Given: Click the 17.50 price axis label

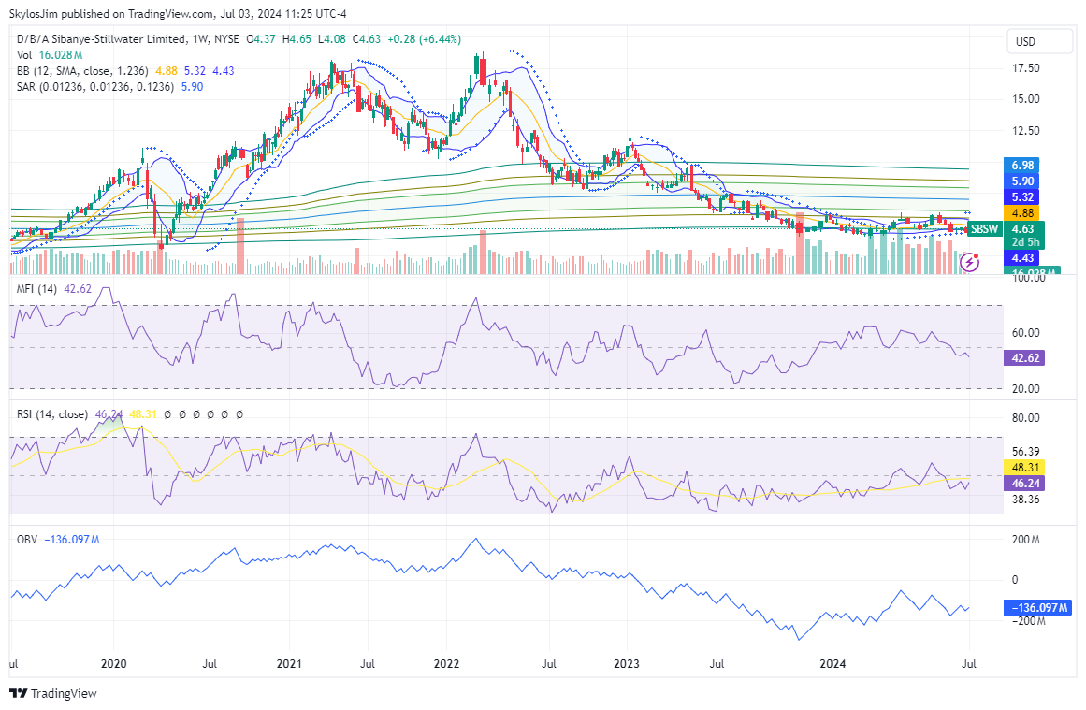Looking at the screenshot, I should [x=1026, y=68].
